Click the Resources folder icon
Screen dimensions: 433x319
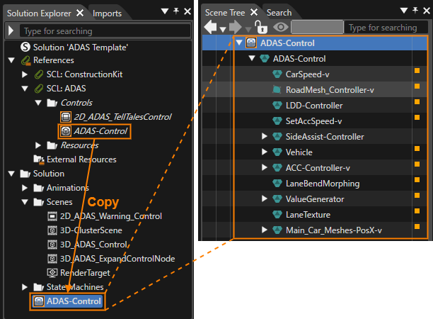52,145
